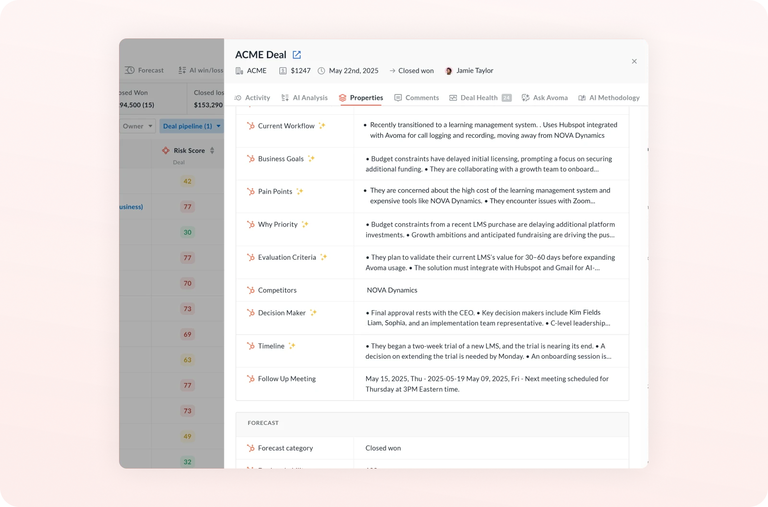Click HubSpot icon next to Pain Points
This screenshot has width=768, height=507.
coord(251,192)
